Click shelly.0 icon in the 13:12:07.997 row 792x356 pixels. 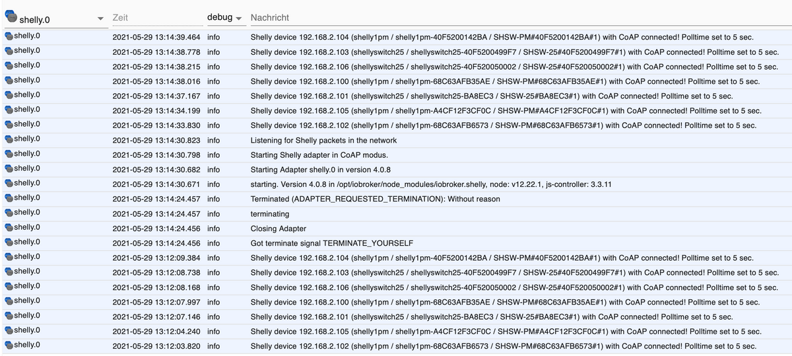pos(9,301)
